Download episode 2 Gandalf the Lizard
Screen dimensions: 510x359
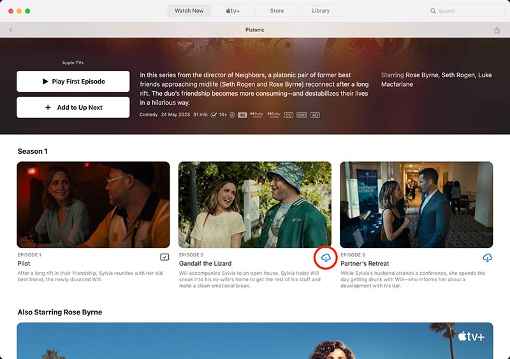coord(326,258)
